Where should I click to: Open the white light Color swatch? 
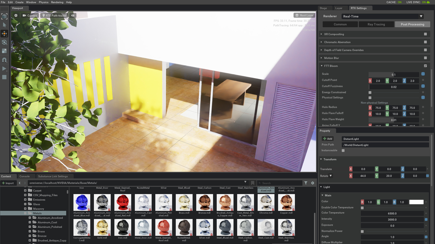(416, 202)
